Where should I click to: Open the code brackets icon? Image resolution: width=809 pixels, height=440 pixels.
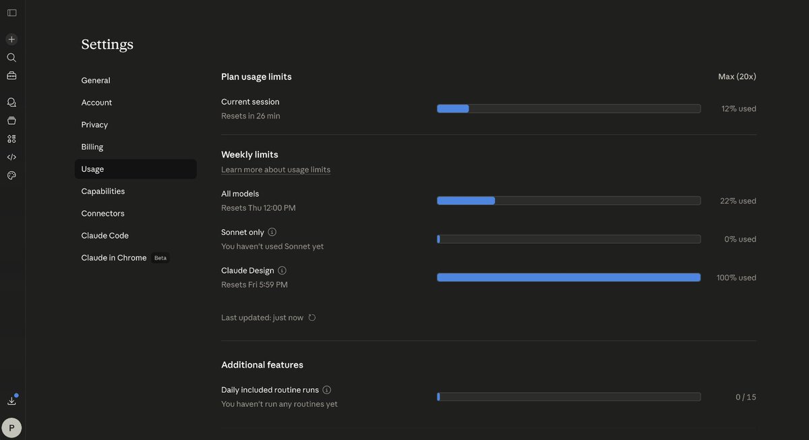[x=11, y=157]
